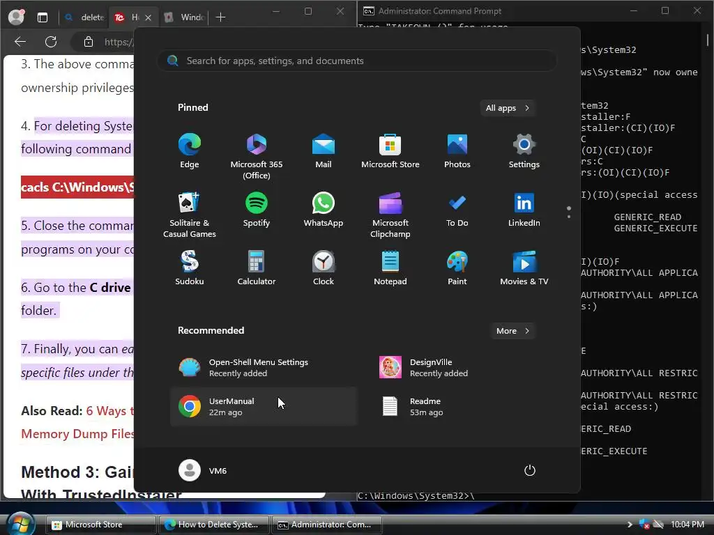Click the taskbar clock 10:04 PM
The height and width of the screenshot is (535, 714).
click(x=687, y=525)
